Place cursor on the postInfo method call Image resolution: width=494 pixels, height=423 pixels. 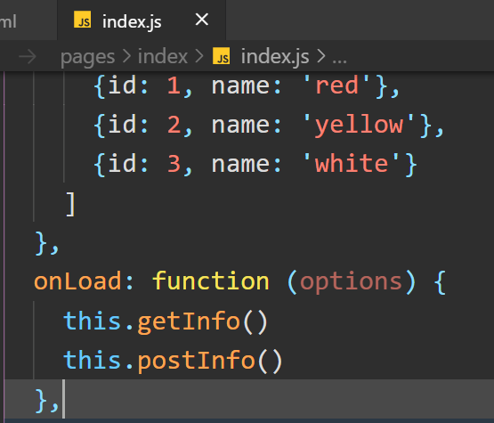point(196,362)
